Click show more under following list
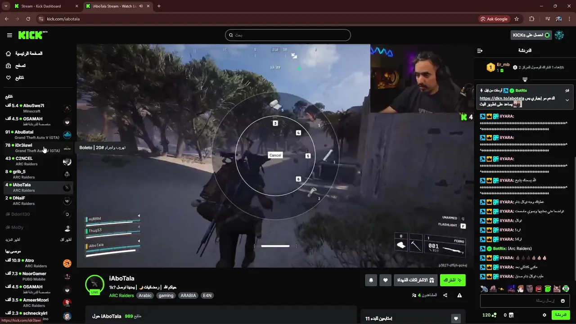The image size is (576, 324). (13, 240)
